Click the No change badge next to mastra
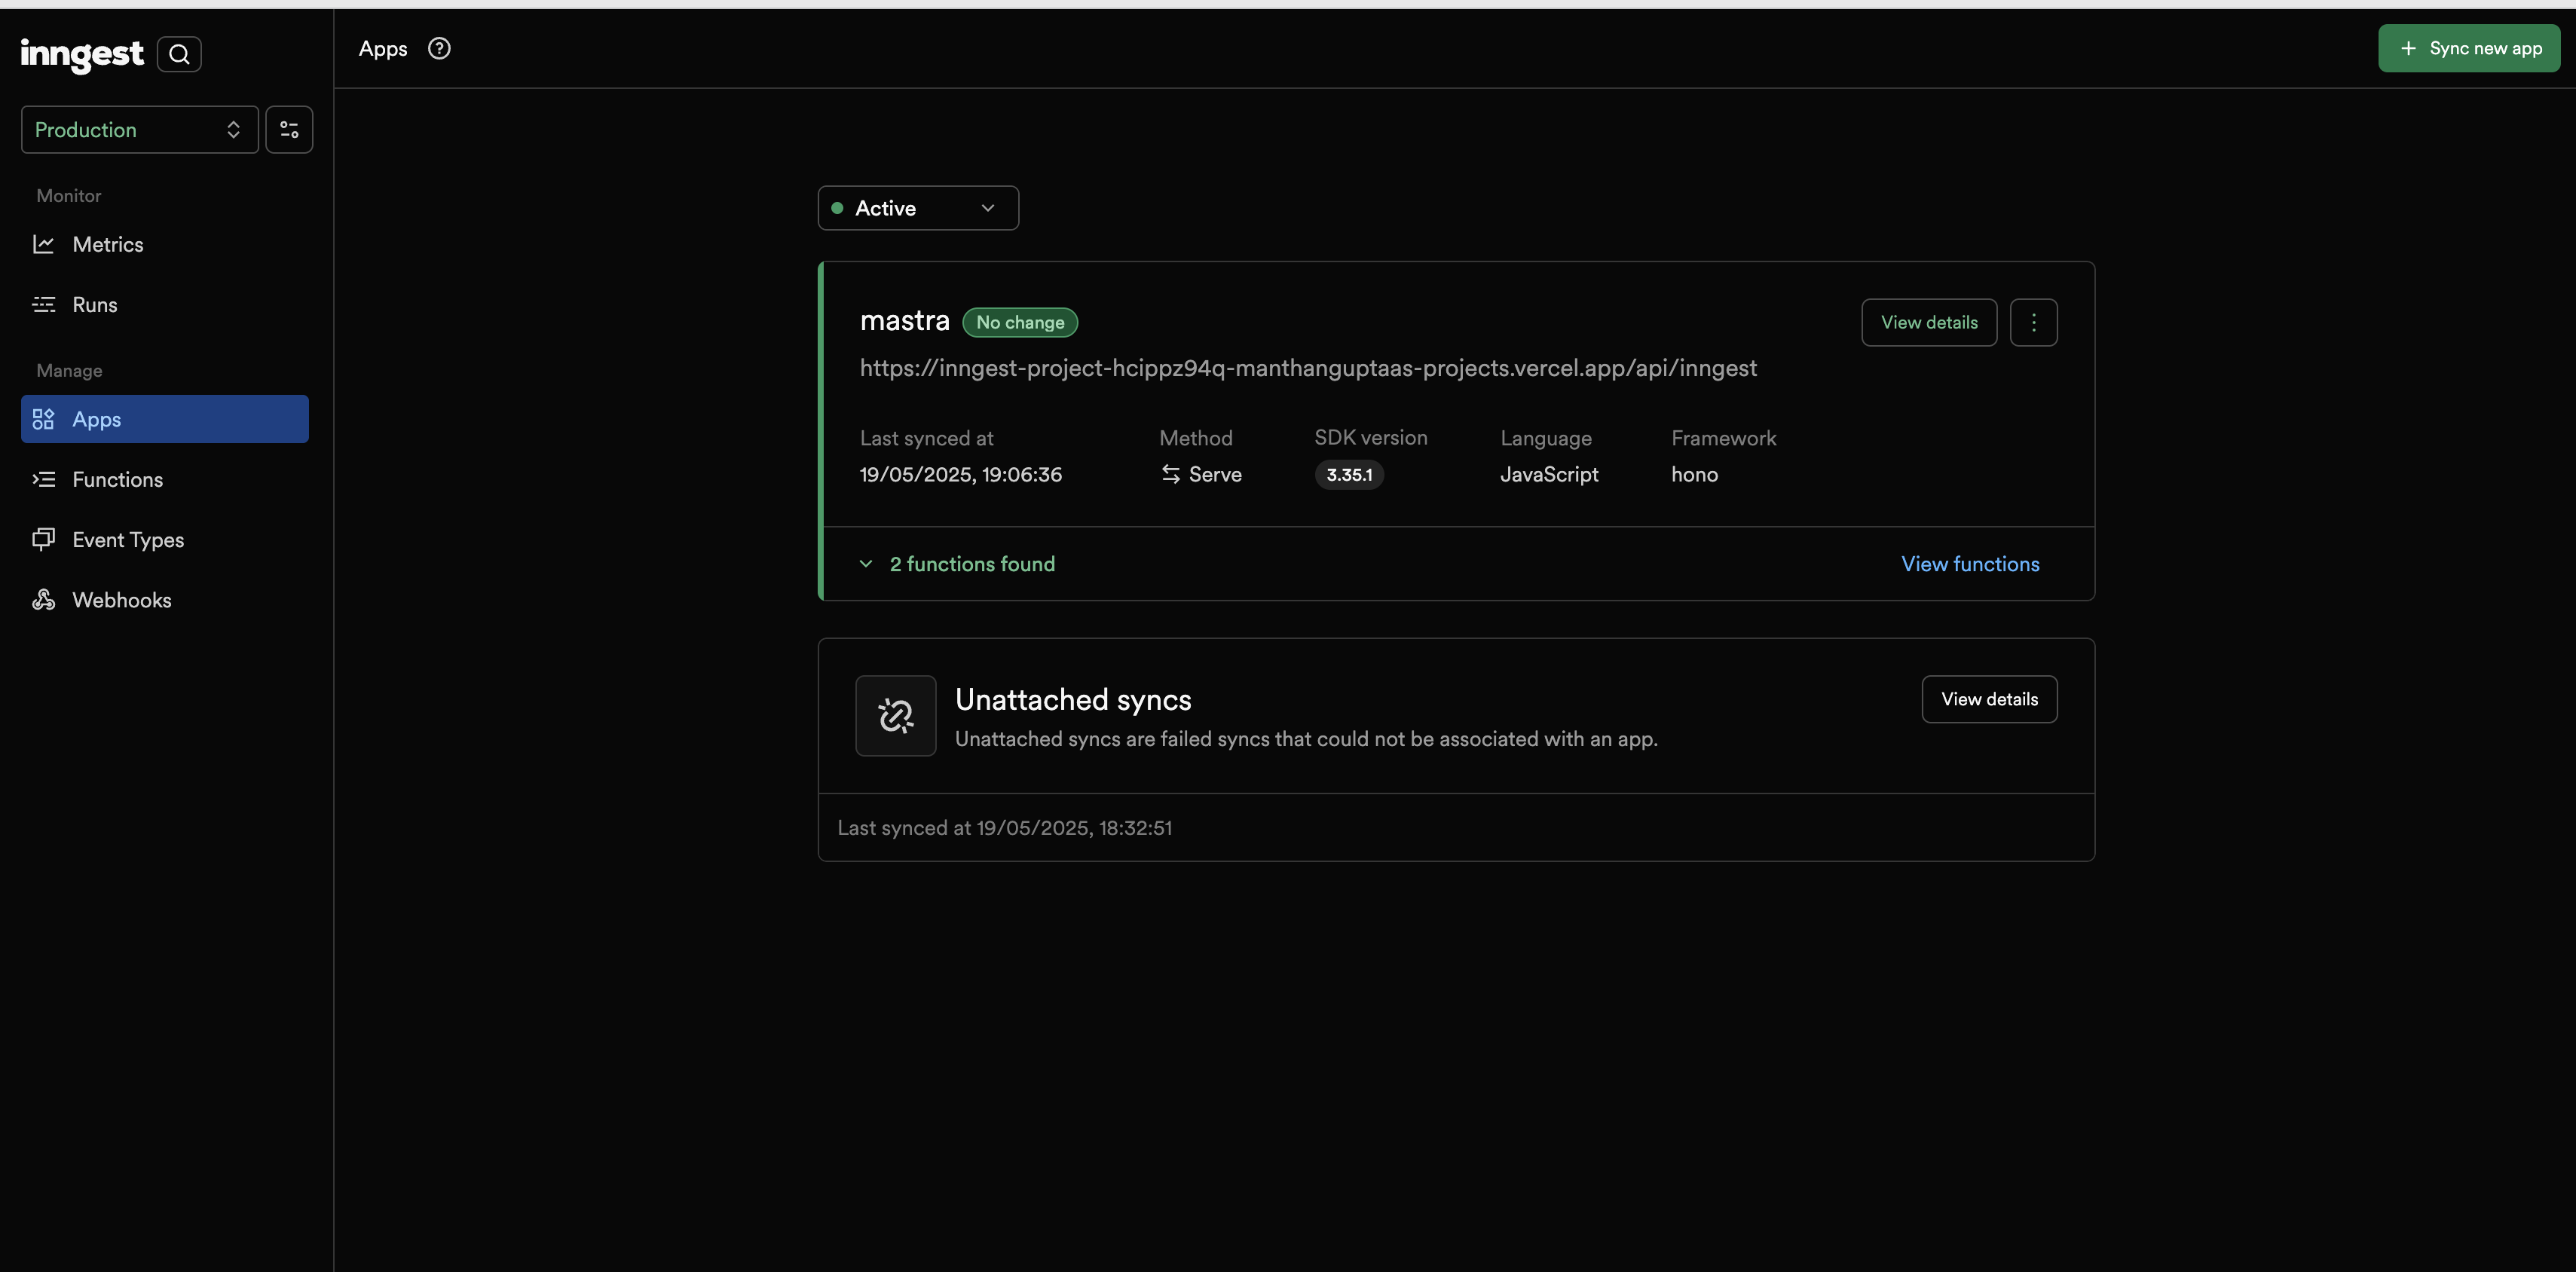 (x=1020, y=322)
